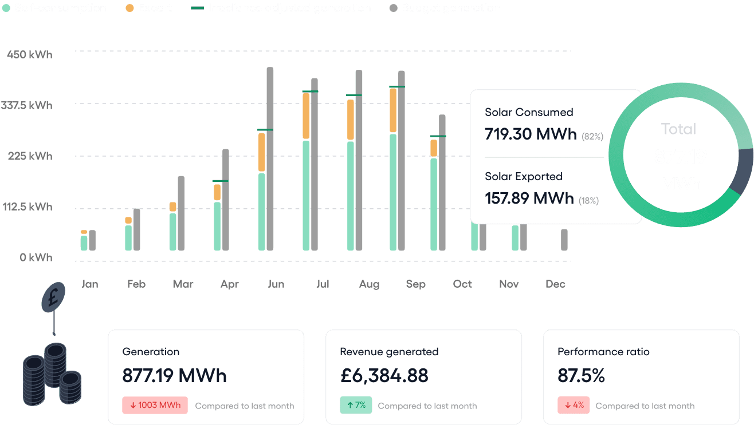Click the orange segment above January's green bar
This screenshot has width=754, height=425.
coord(84,232)
